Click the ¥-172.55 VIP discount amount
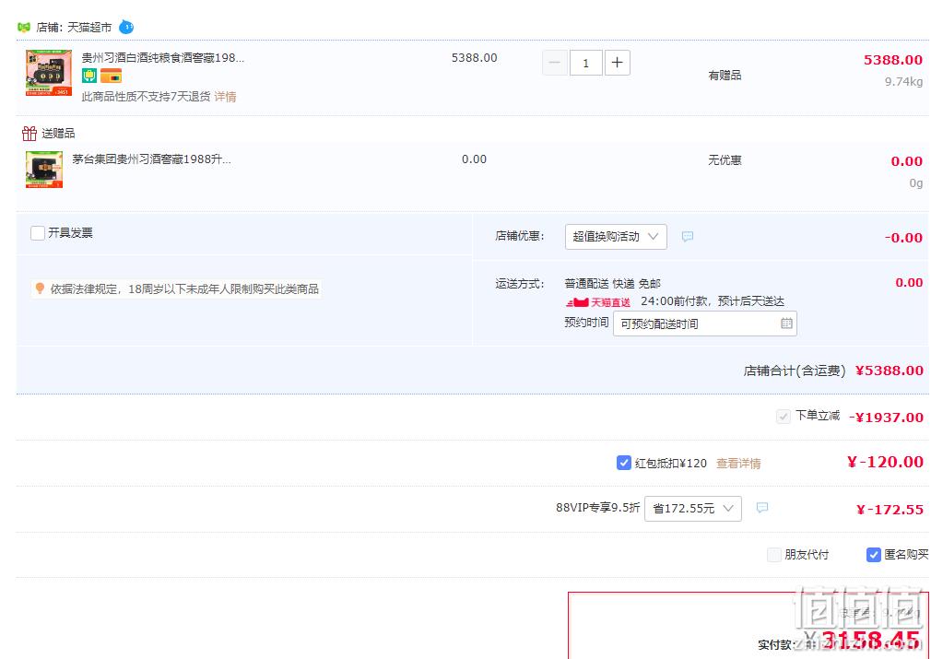This screenshot has height=659, width=931. coord(890,510)
